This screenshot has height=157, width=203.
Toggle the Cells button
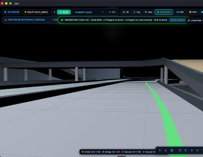pyautogui.click(x=193, y=12)
